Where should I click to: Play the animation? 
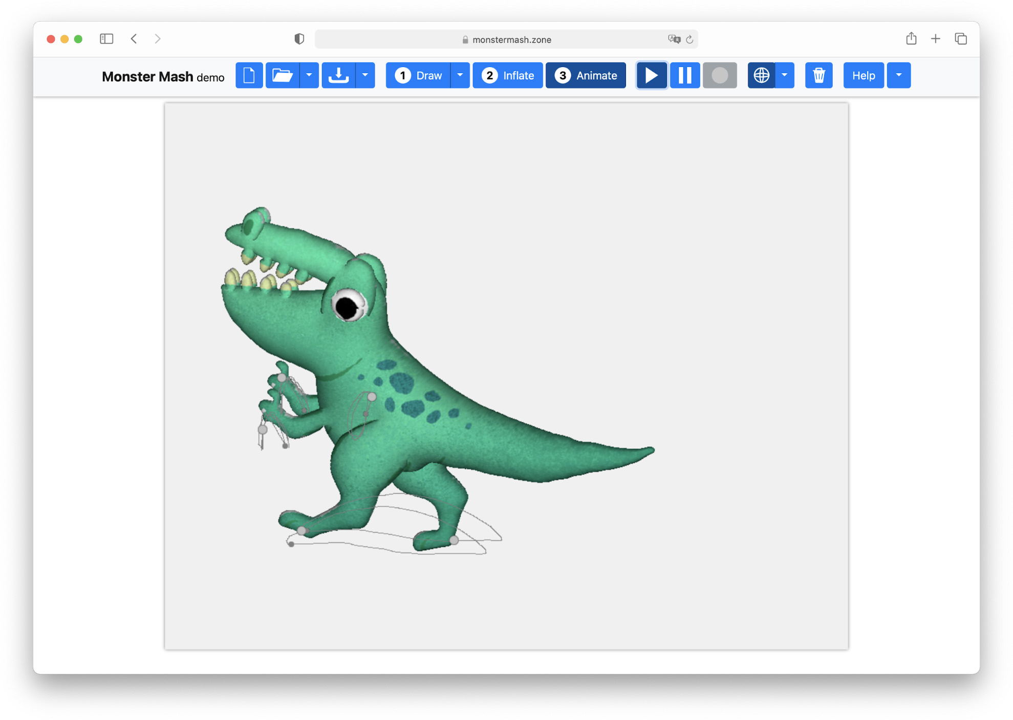(651, 75)
